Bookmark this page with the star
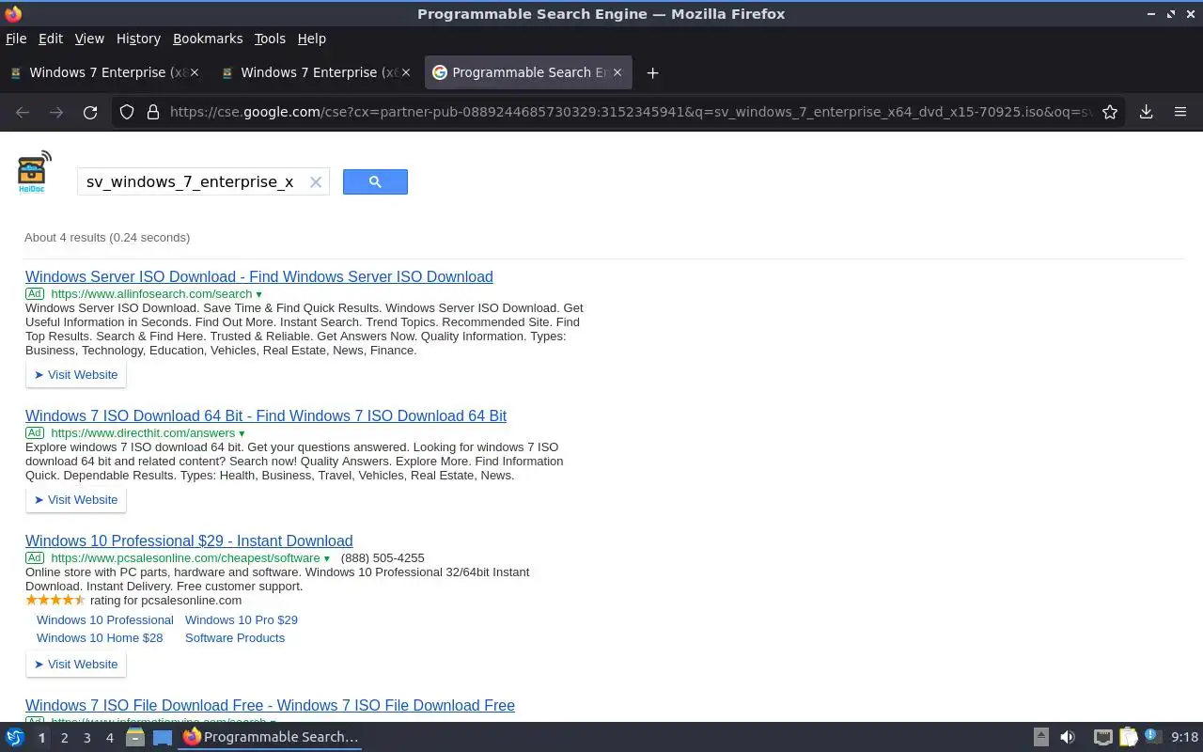Viewport: 1203px width, 752px height. [1110, 112]
